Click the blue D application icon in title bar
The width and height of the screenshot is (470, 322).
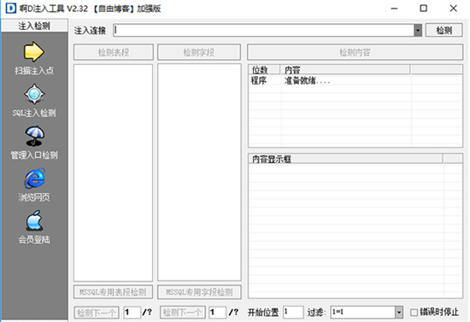point(10,9)
